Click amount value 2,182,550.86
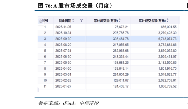 click(167, 63)
